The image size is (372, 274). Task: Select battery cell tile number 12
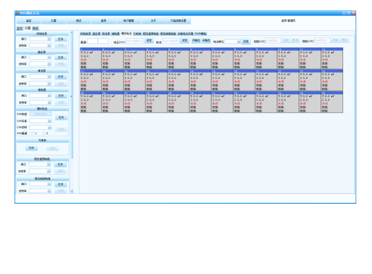click(x=332, y=58)
